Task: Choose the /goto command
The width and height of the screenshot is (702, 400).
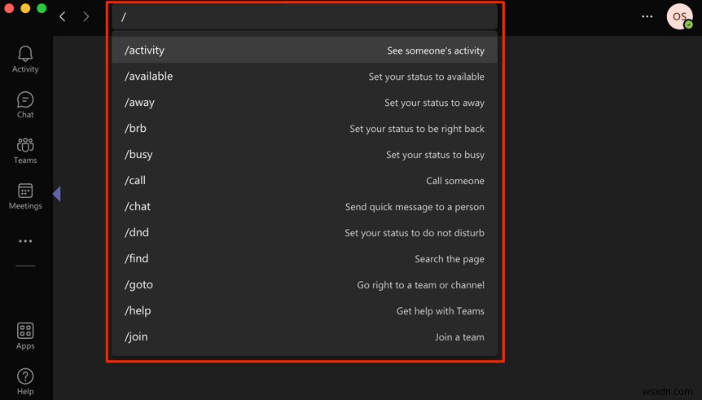Action: pyautogui.click(x=305, y=285)
